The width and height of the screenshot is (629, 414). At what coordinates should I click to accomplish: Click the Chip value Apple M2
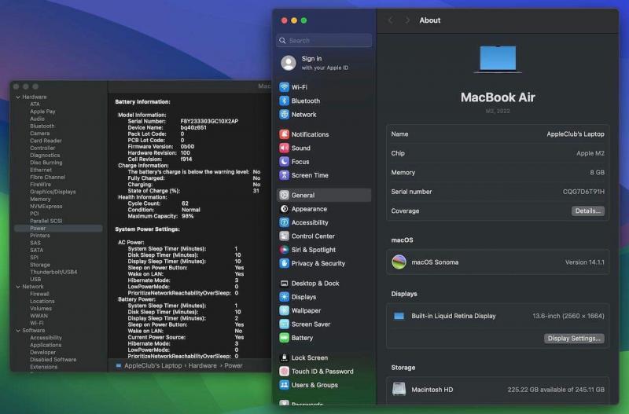click(590, 153)
